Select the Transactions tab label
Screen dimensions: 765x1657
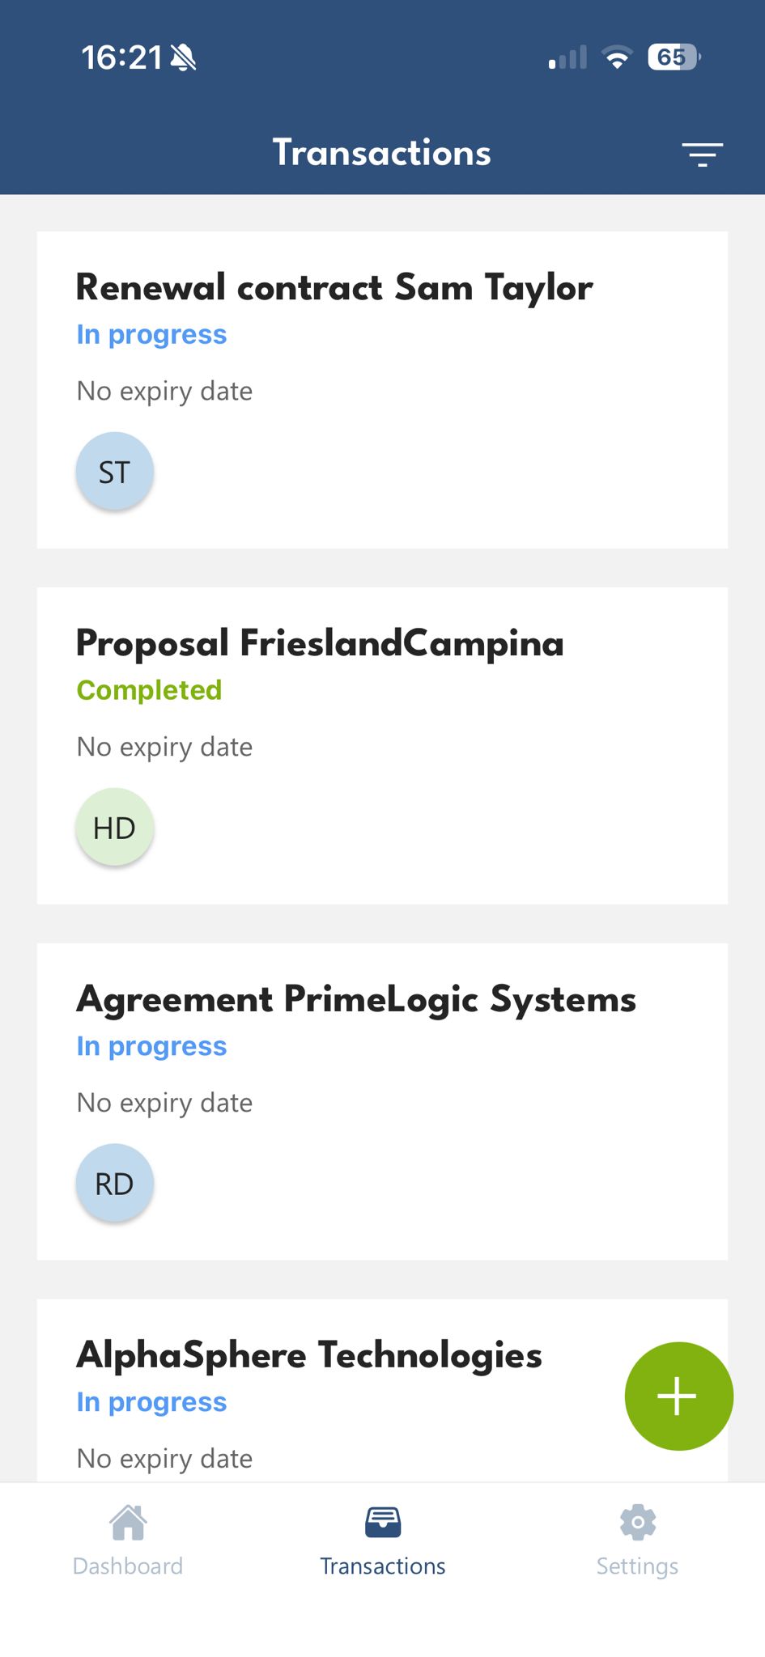click(382, 1565)
